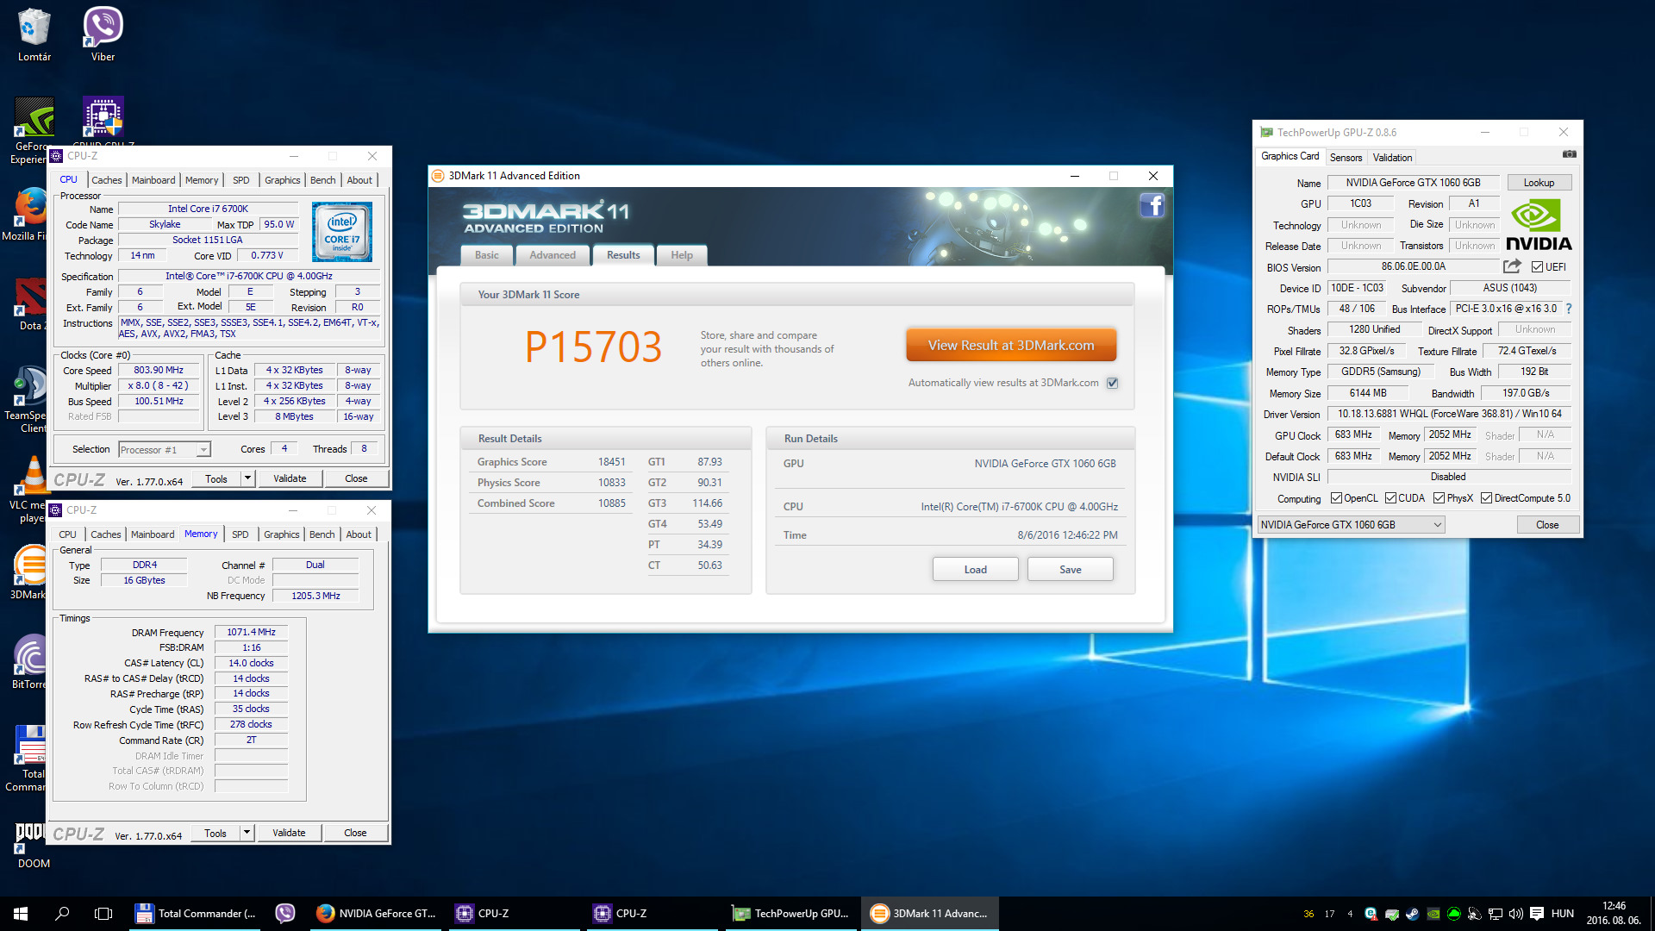Switch to the Sensors tab in GPU-Z
The height and width of the screenshot is (931, 1655).
1346,157
